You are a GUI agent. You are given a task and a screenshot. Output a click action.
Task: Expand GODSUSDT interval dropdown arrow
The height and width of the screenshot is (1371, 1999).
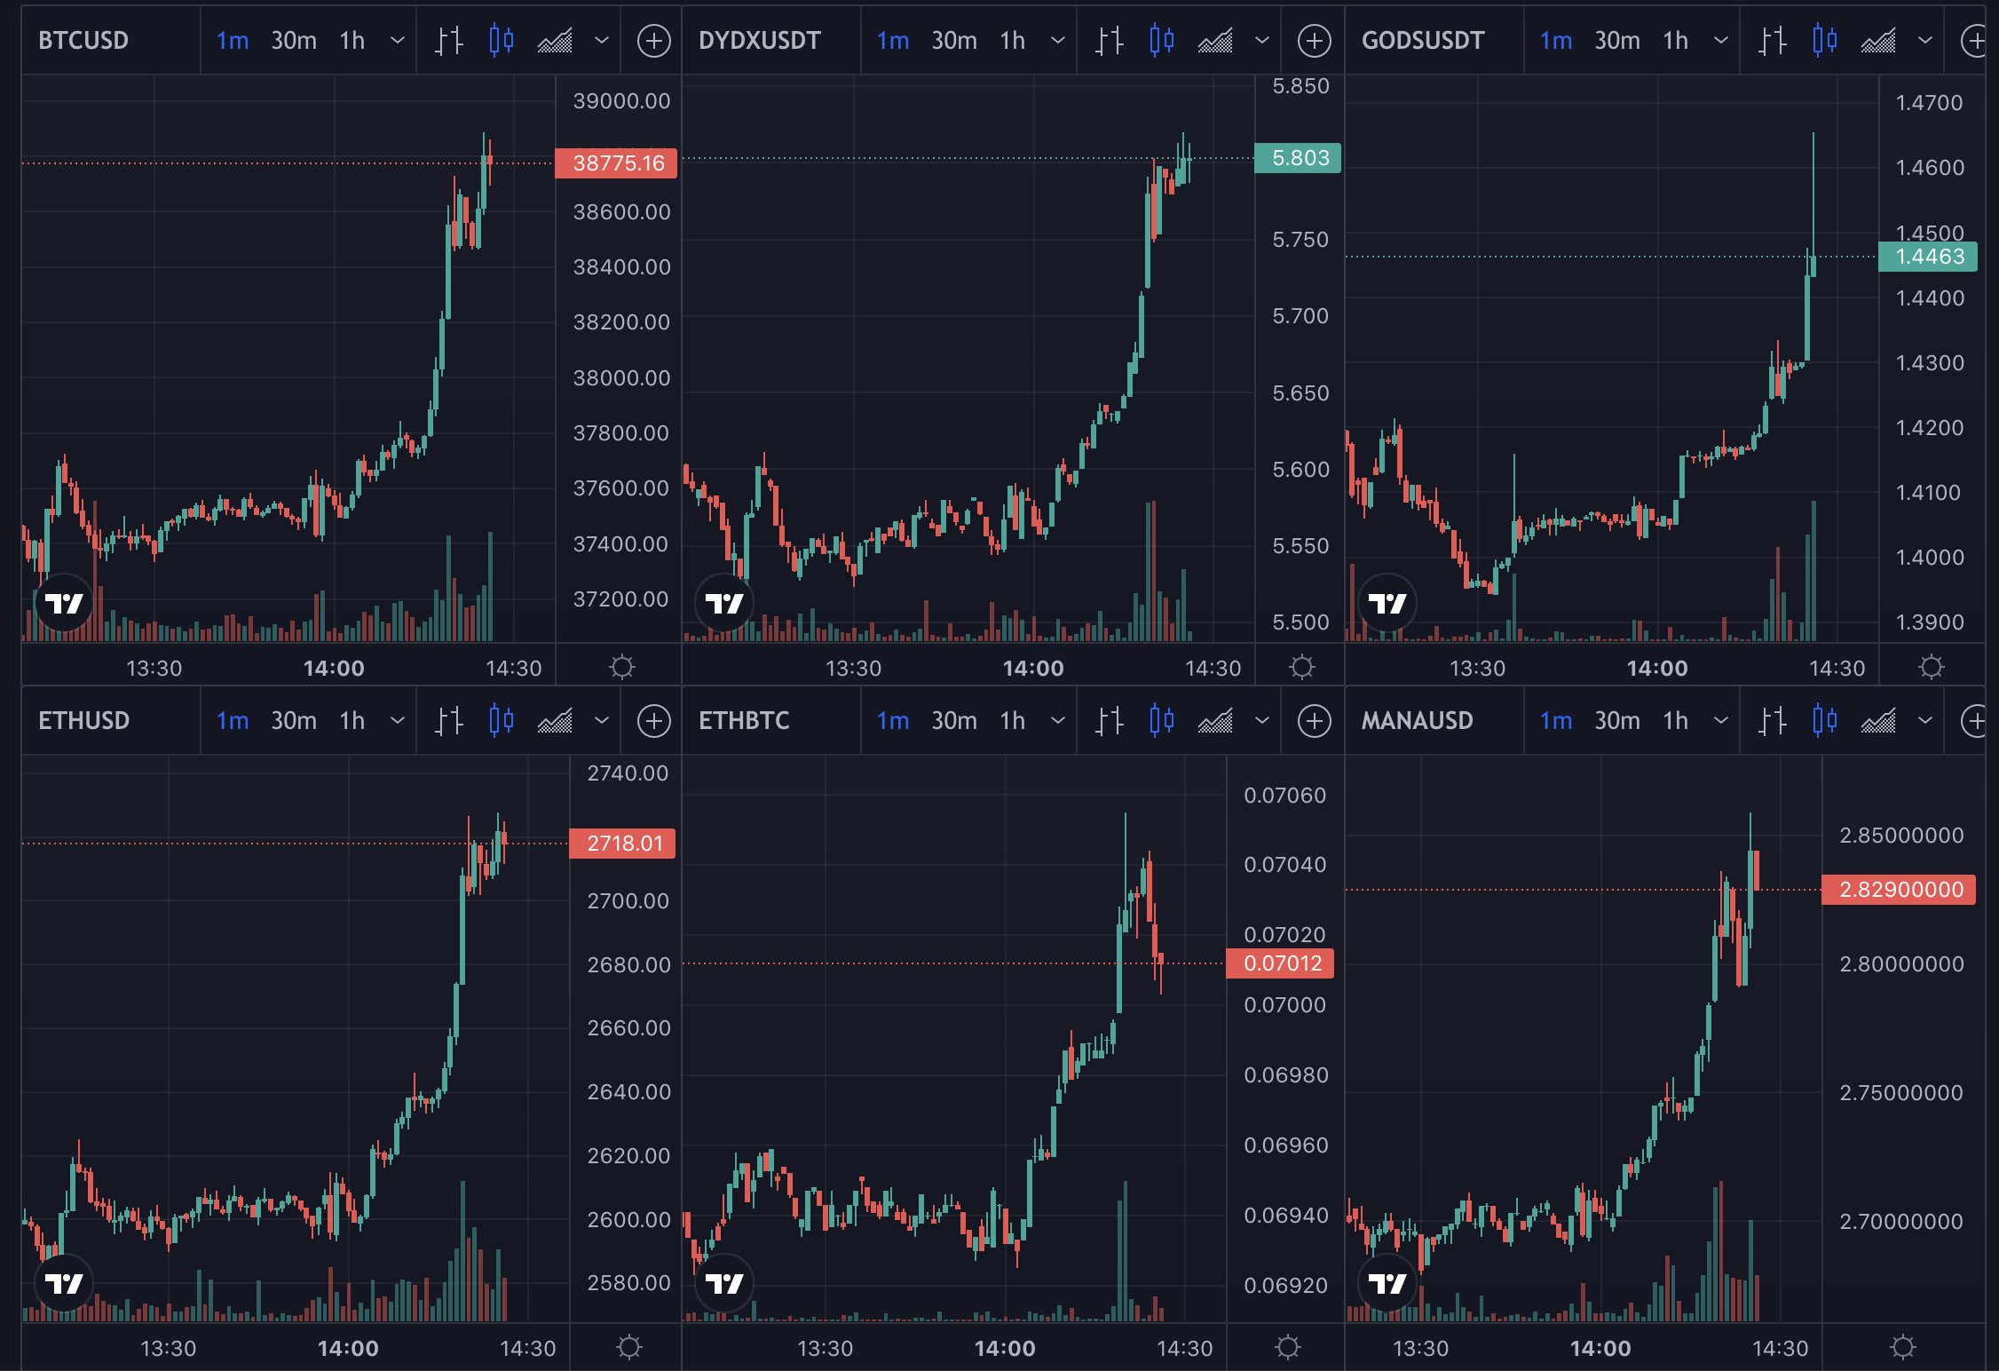[1721, 41]
